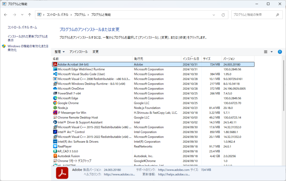
Task: Go back with the left arrow
Action: [x=6, y=15]
